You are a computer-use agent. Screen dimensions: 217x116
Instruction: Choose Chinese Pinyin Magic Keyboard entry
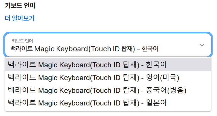[x=108, y=90]
